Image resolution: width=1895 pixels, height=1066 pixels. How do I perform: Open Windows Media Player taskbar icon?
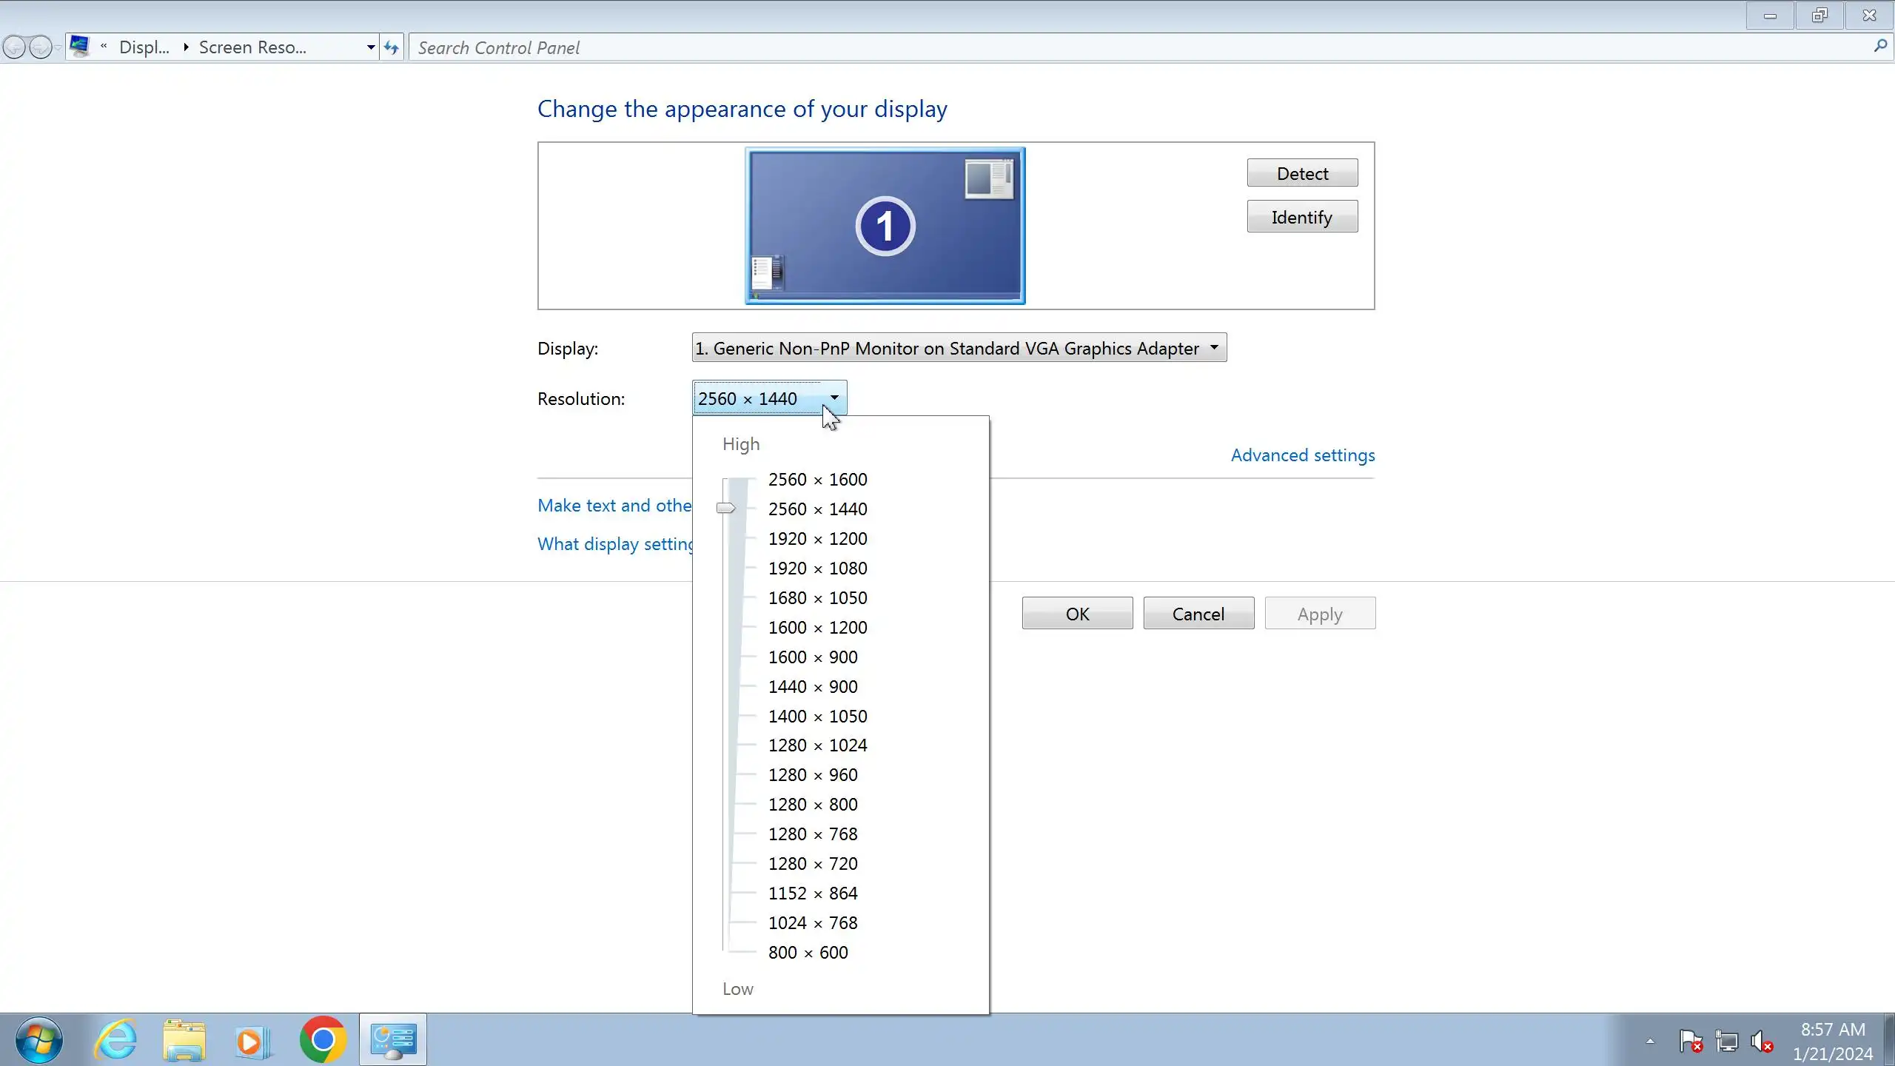(x=252, y=1040)
